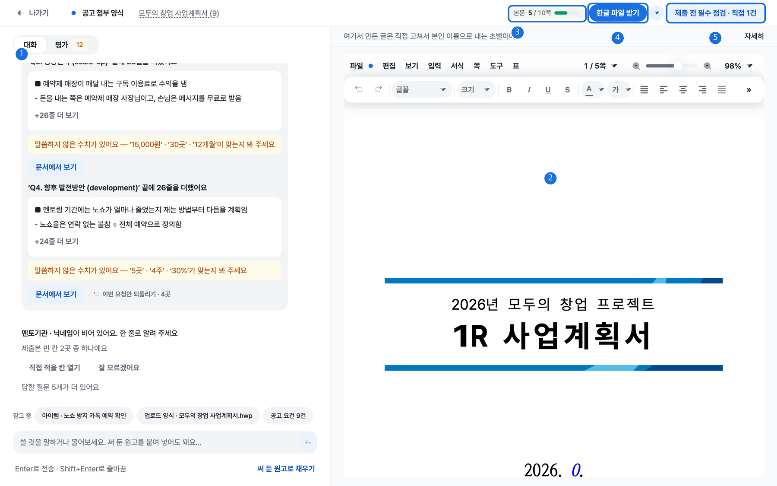Select the 대화 tab
777x486 pixels.
30,45
